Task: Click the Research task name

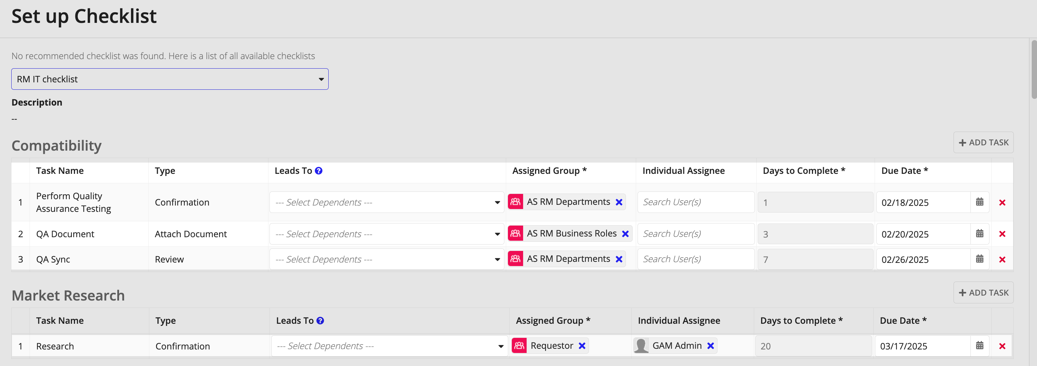Action: (x=55, y=346)
